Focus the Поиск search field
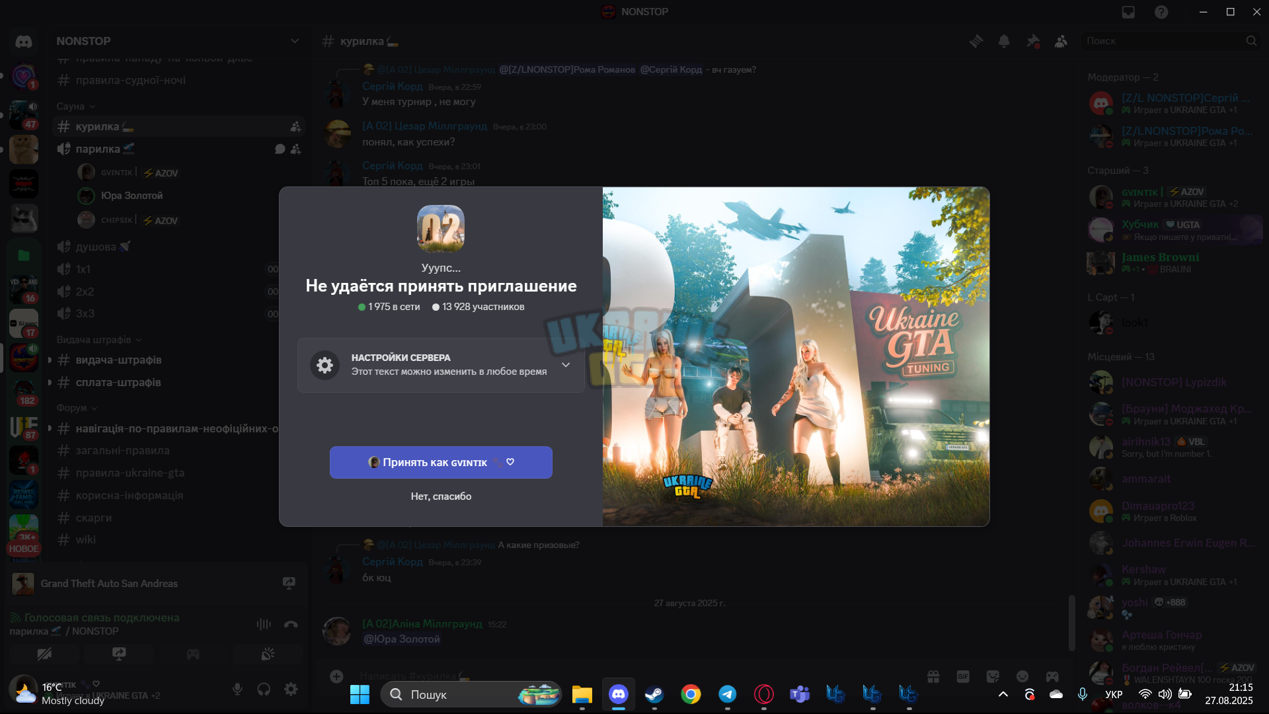Screen dimensions: 1269x714 click(1171, 41)
